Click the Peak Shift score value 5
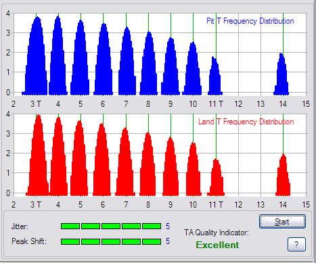The height and width of the screenshot is (263, 316). [168, 241]
